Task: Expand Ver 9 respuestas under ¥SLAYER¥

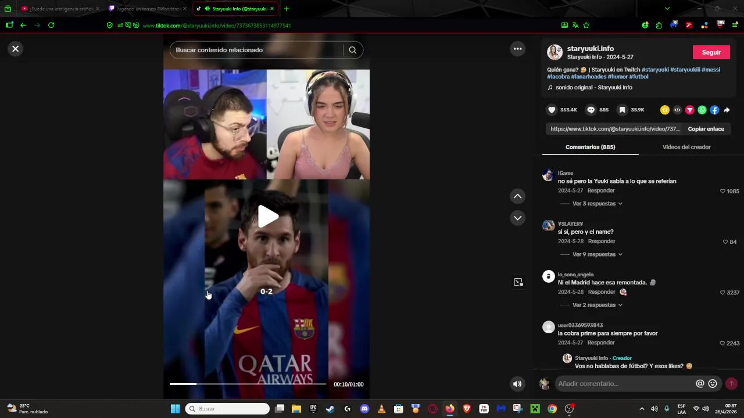Action: pos(598,254)
